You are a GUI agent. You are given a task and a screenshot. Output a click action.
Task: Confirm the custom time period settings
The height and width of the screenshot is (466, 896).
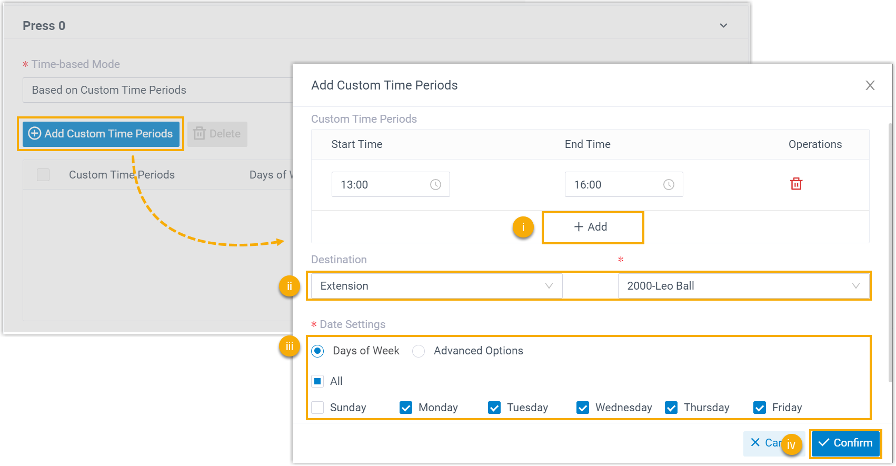pos(845,443)
